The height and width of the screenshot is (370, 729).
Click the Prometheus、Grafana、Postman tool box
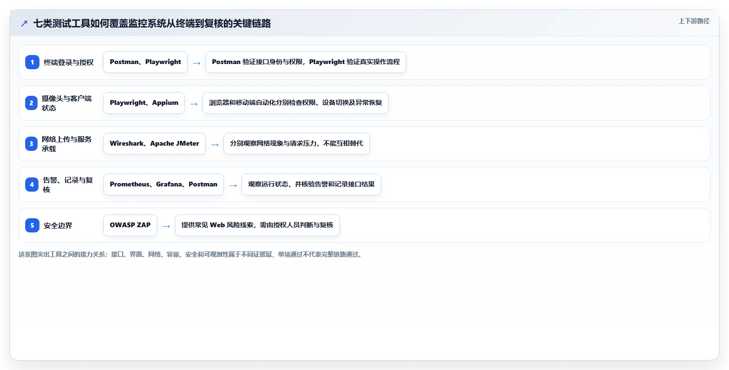tap(163, 185)
